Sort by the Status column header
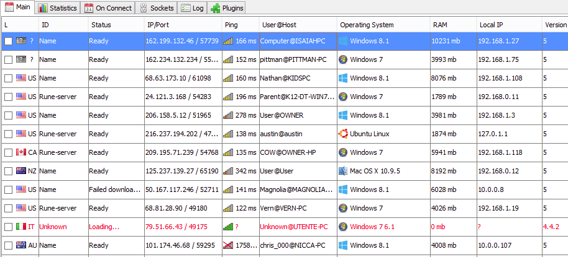568x257 pixels. (x=116, y=25)
